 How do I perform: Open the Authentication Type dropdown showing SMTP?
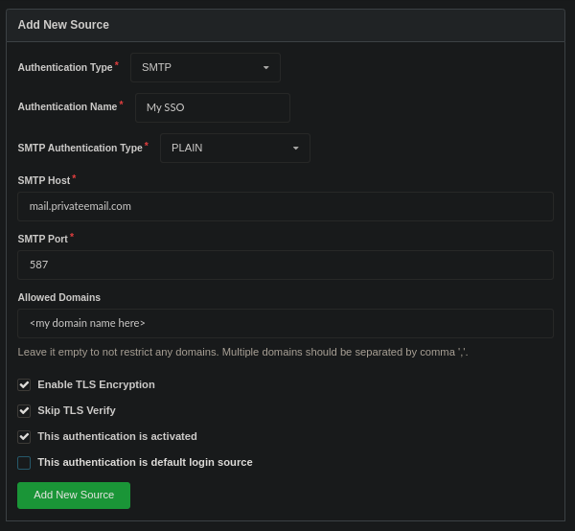coord(205,67)
